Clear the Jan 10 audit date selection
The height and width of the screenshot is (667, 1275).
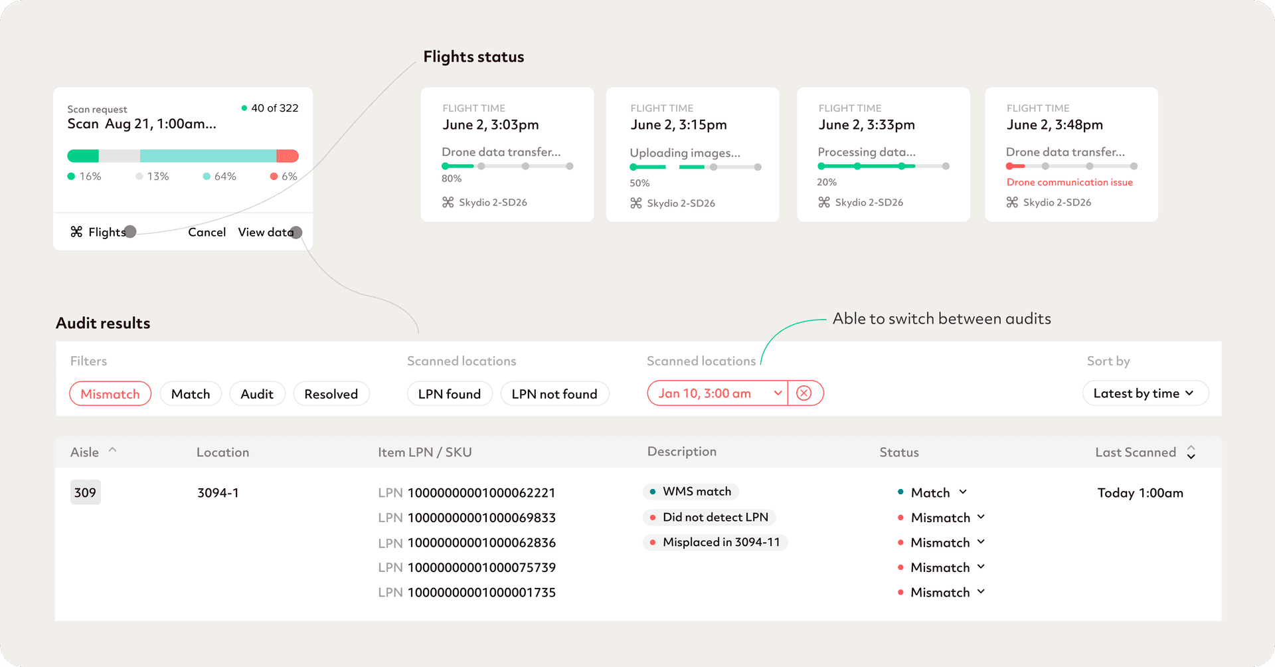(x=804, y=393)
